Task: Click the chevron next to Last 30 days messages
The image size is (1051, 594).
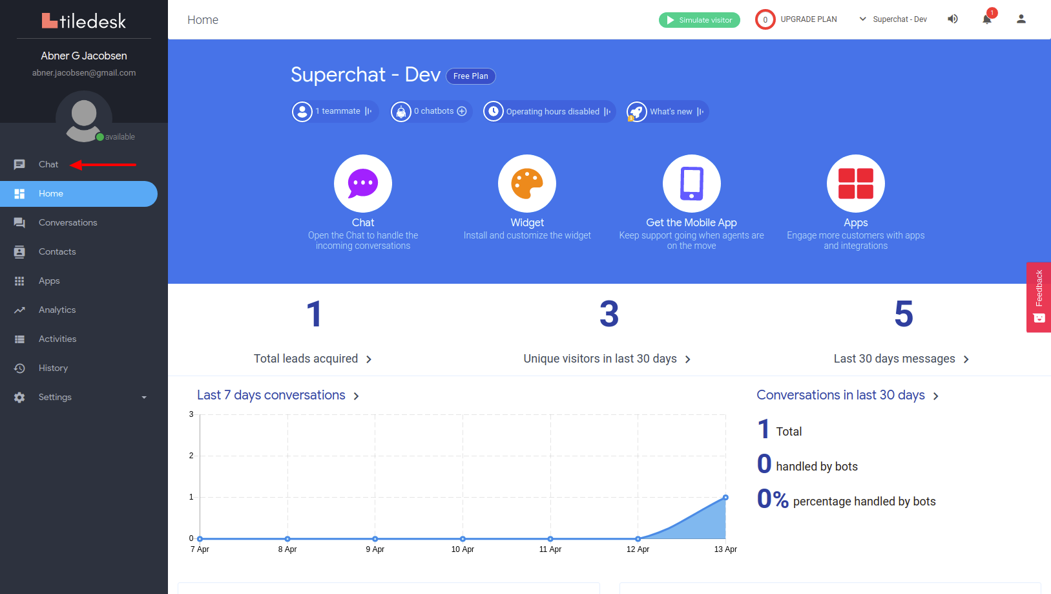Action: pos(966,359)
